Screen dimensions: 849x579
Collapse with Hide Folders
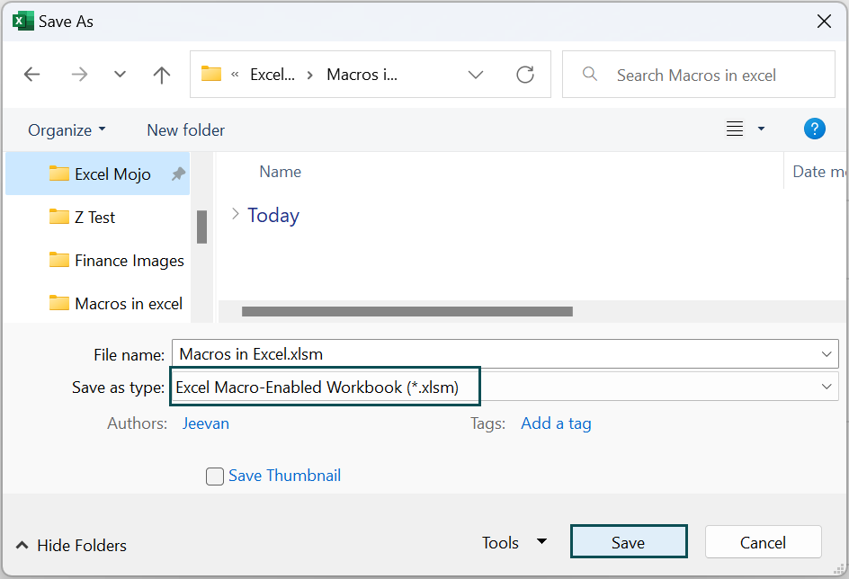coord(71,546)
